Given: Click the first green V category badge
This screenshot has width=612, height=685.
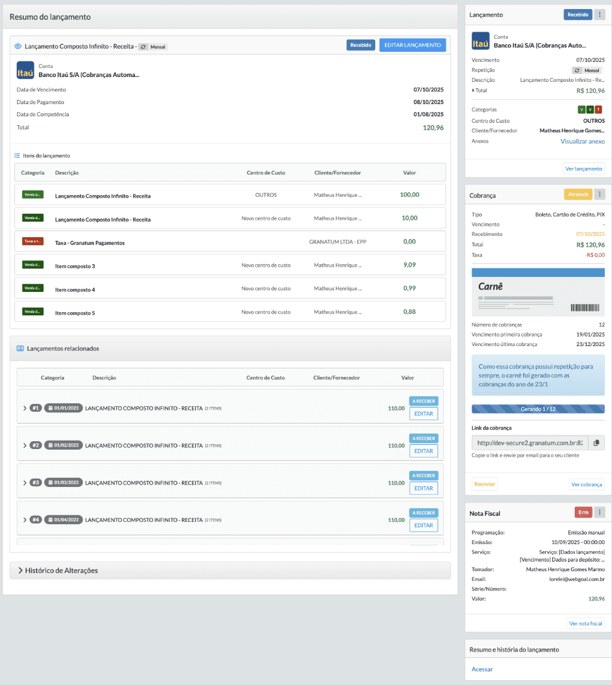Looking at the screenshot, I should click(581, 110).
